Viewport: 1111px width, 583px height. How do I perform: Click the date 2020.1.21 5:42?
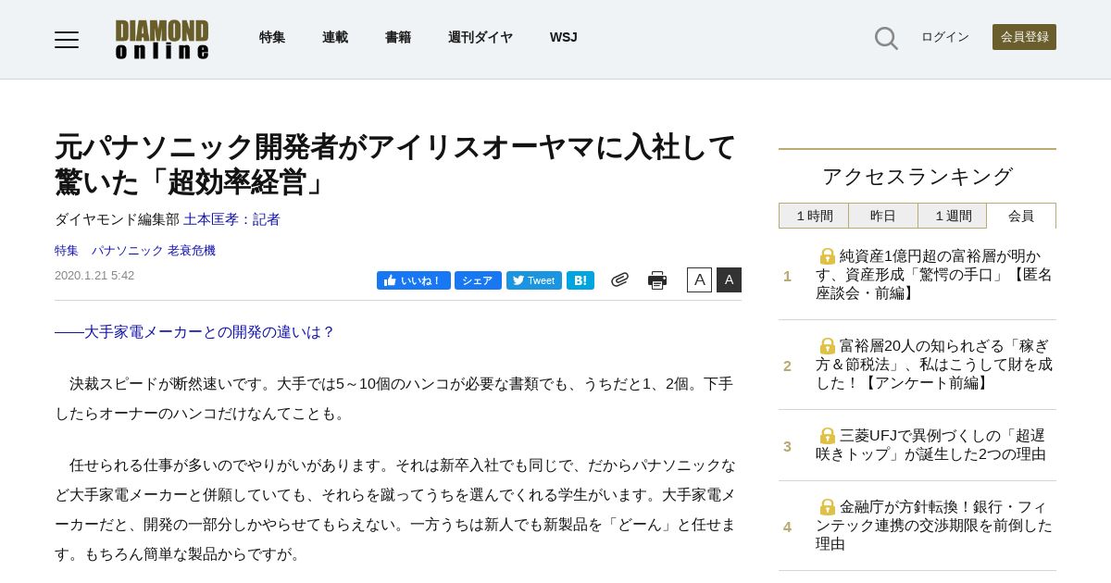click(x=94, y=276)
